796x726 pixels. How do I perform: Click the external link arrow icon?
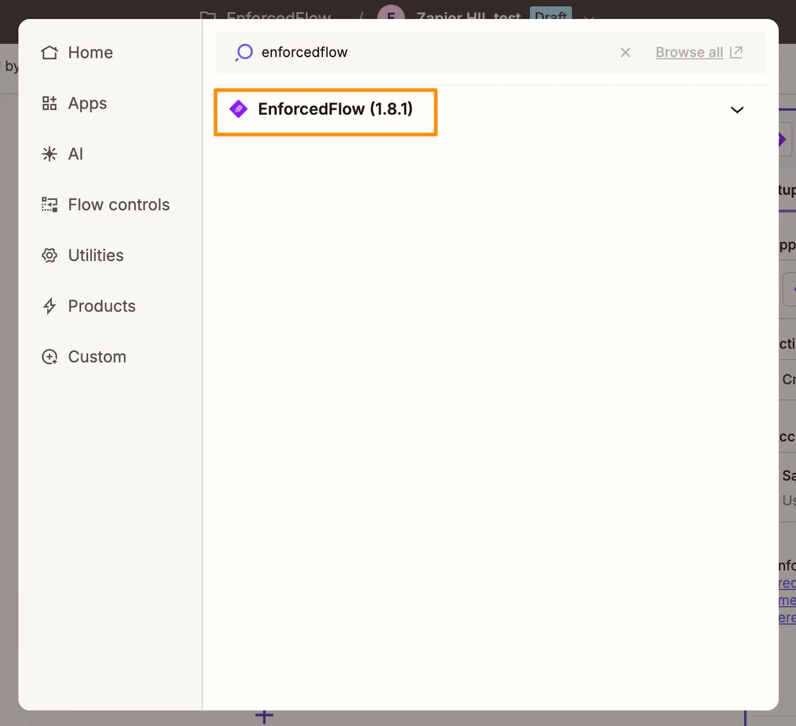(x=736, y=52)
